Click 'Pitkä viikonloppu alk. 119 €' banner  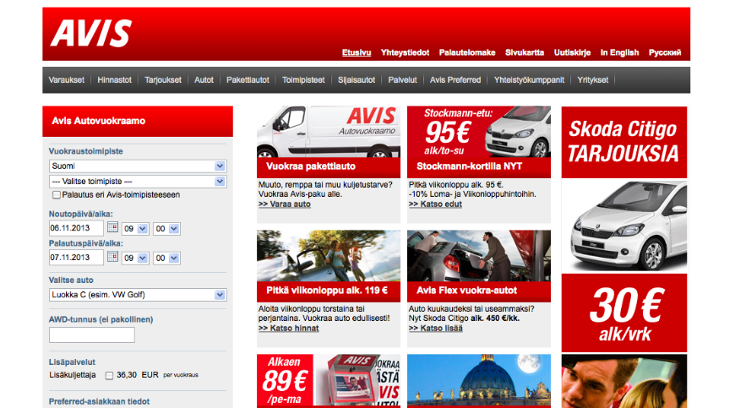[329, 266]
